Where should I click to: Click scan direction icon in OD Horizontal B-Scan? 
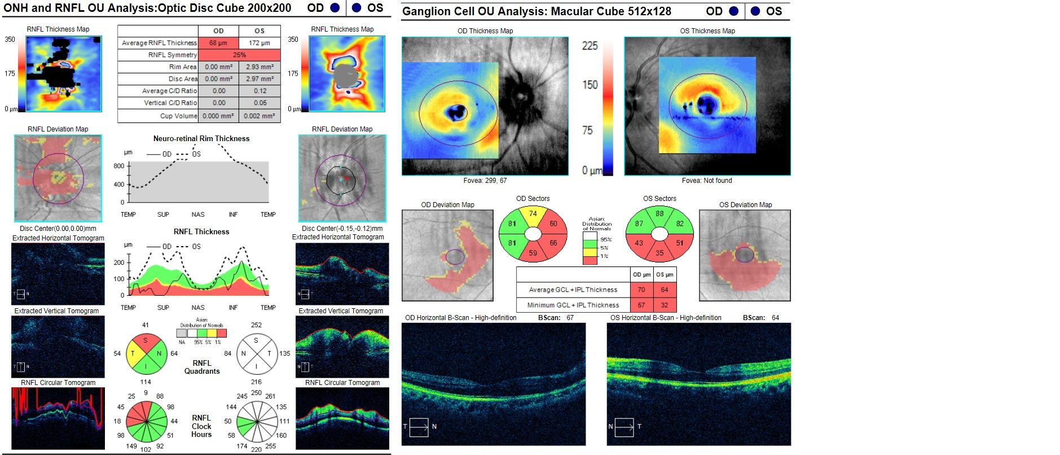tap(419, 427)
